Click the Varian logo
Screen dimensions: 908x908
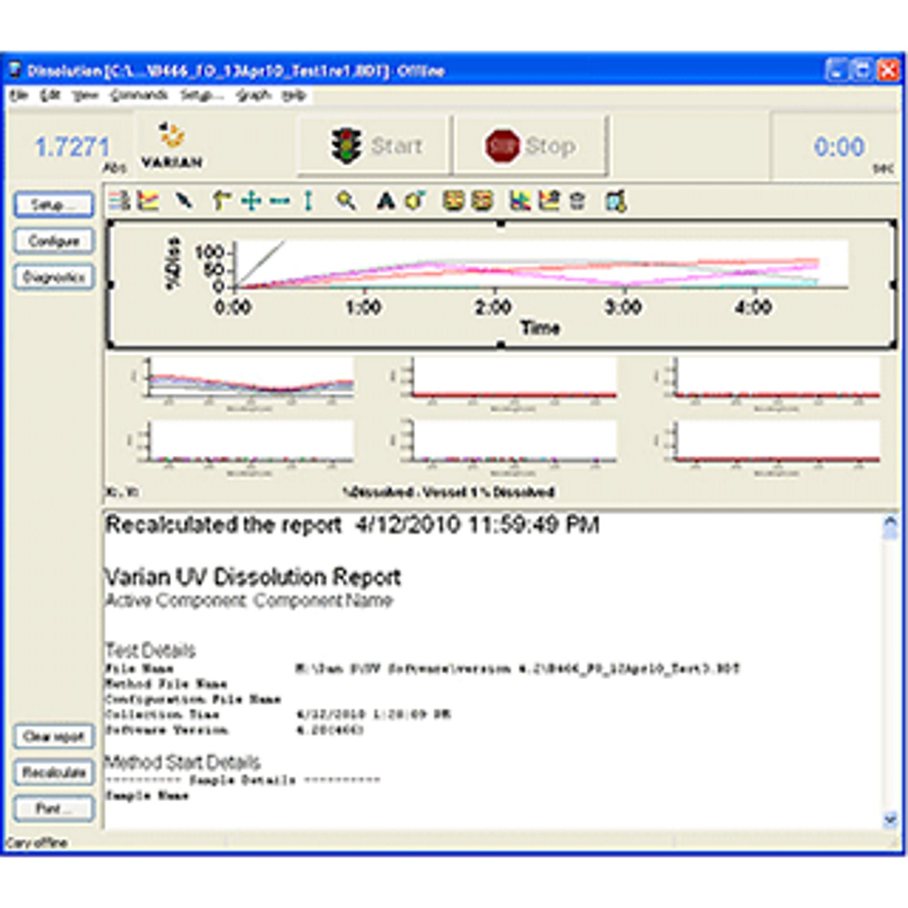(x=171, y=145)
